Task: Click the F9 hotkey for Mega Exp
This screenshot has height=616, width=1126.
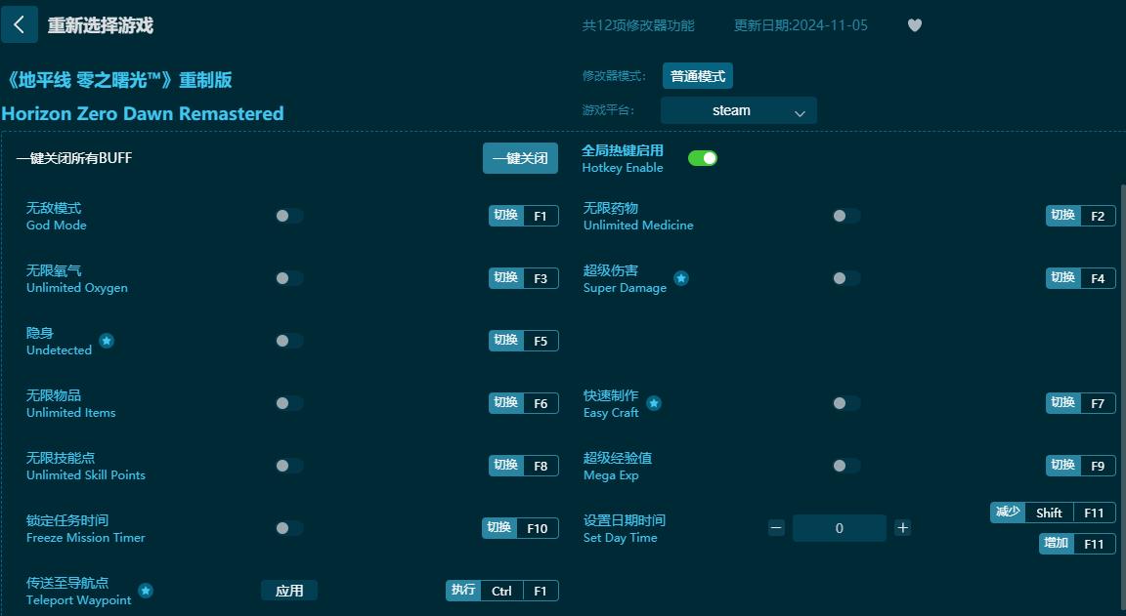Action: point(1098,466)
